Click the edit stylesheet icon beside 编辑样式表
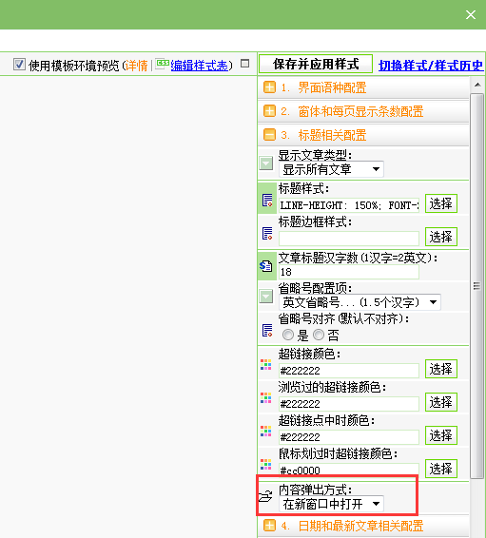Viewport: 486px width, 538px height. [x=163, y=64]
